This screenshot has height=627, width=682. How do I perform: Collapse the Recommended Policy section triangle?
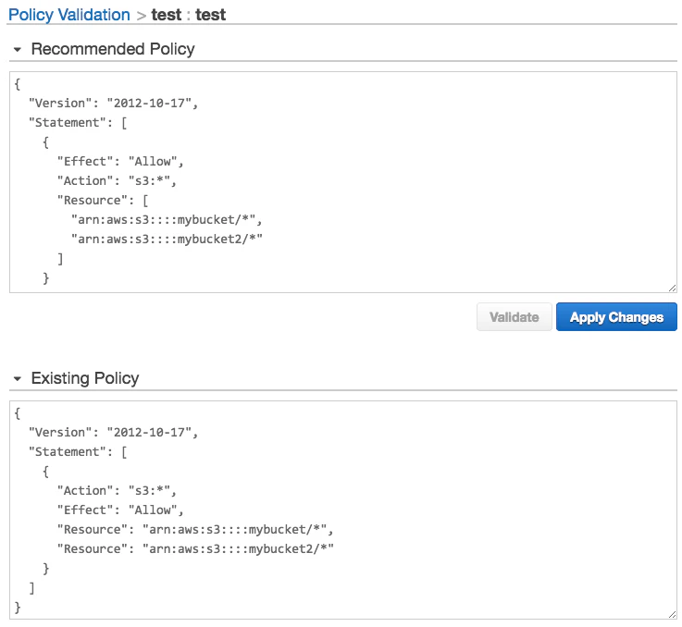[x=18, y=50]
